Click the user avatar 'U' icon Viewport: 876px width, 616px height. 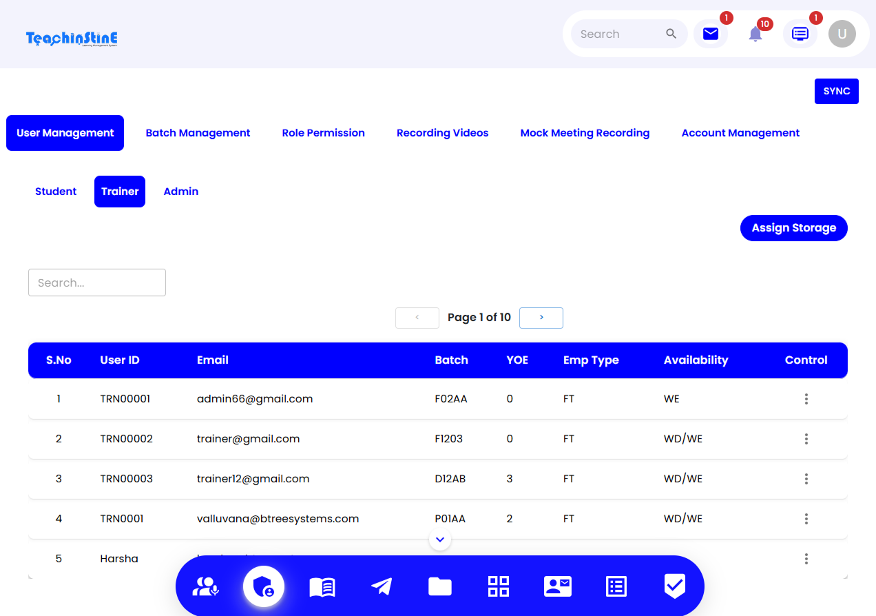tap(842, 34)
